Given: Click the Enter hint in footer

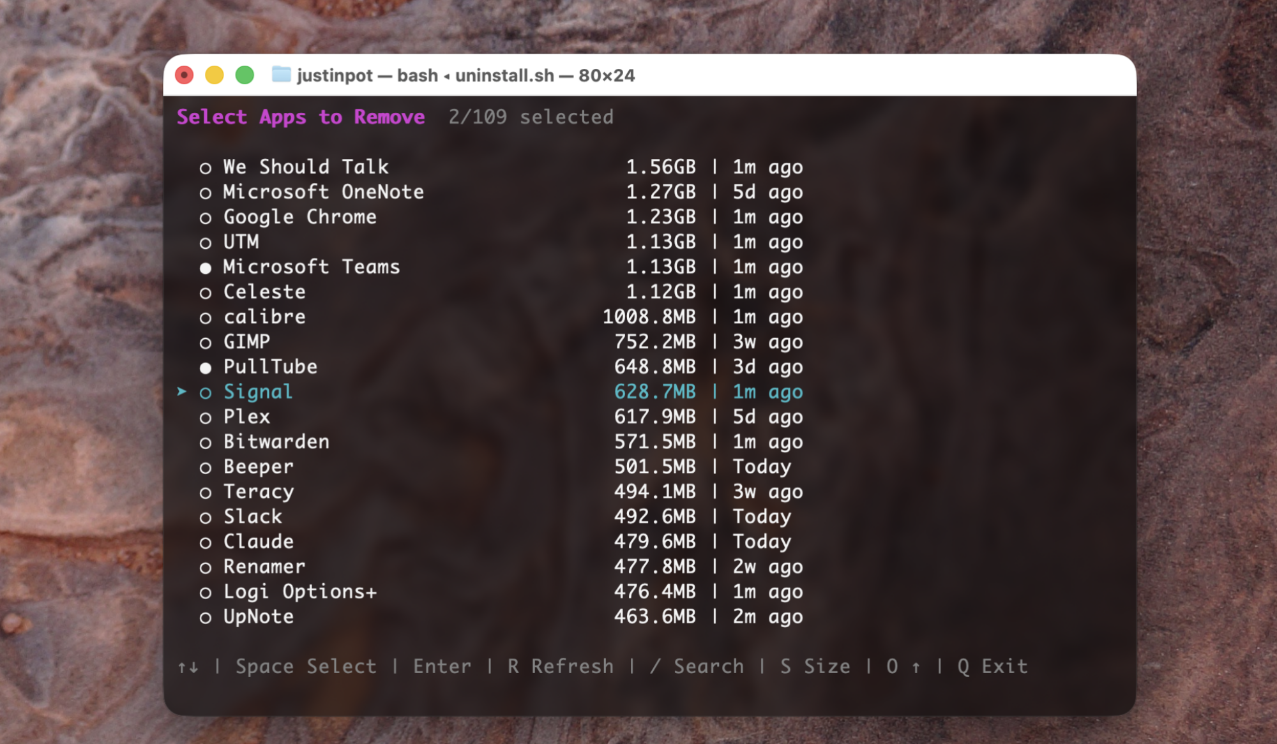Looking at the screenshot, I should pos(442,666).
